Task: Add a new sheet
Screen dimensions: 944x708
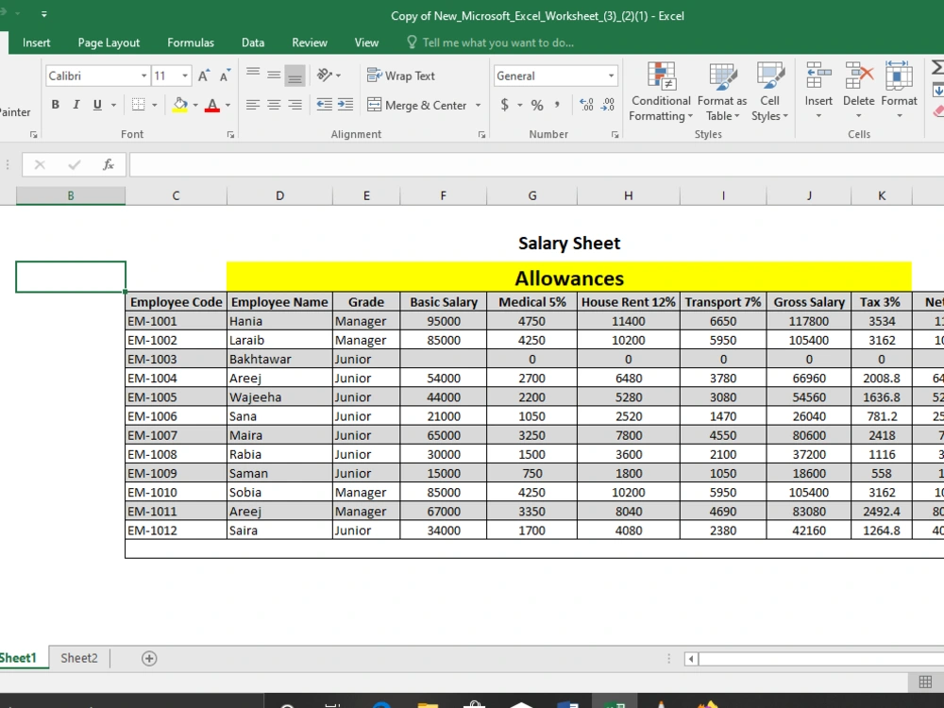Action: click(149, 659)
